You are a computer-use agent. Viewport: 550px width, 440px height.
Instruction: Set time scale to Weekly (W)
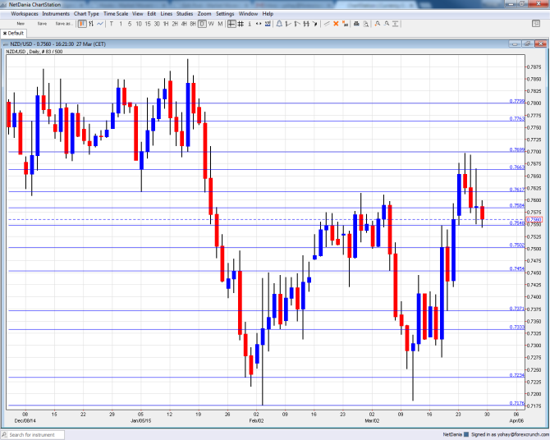pos(211,24)
